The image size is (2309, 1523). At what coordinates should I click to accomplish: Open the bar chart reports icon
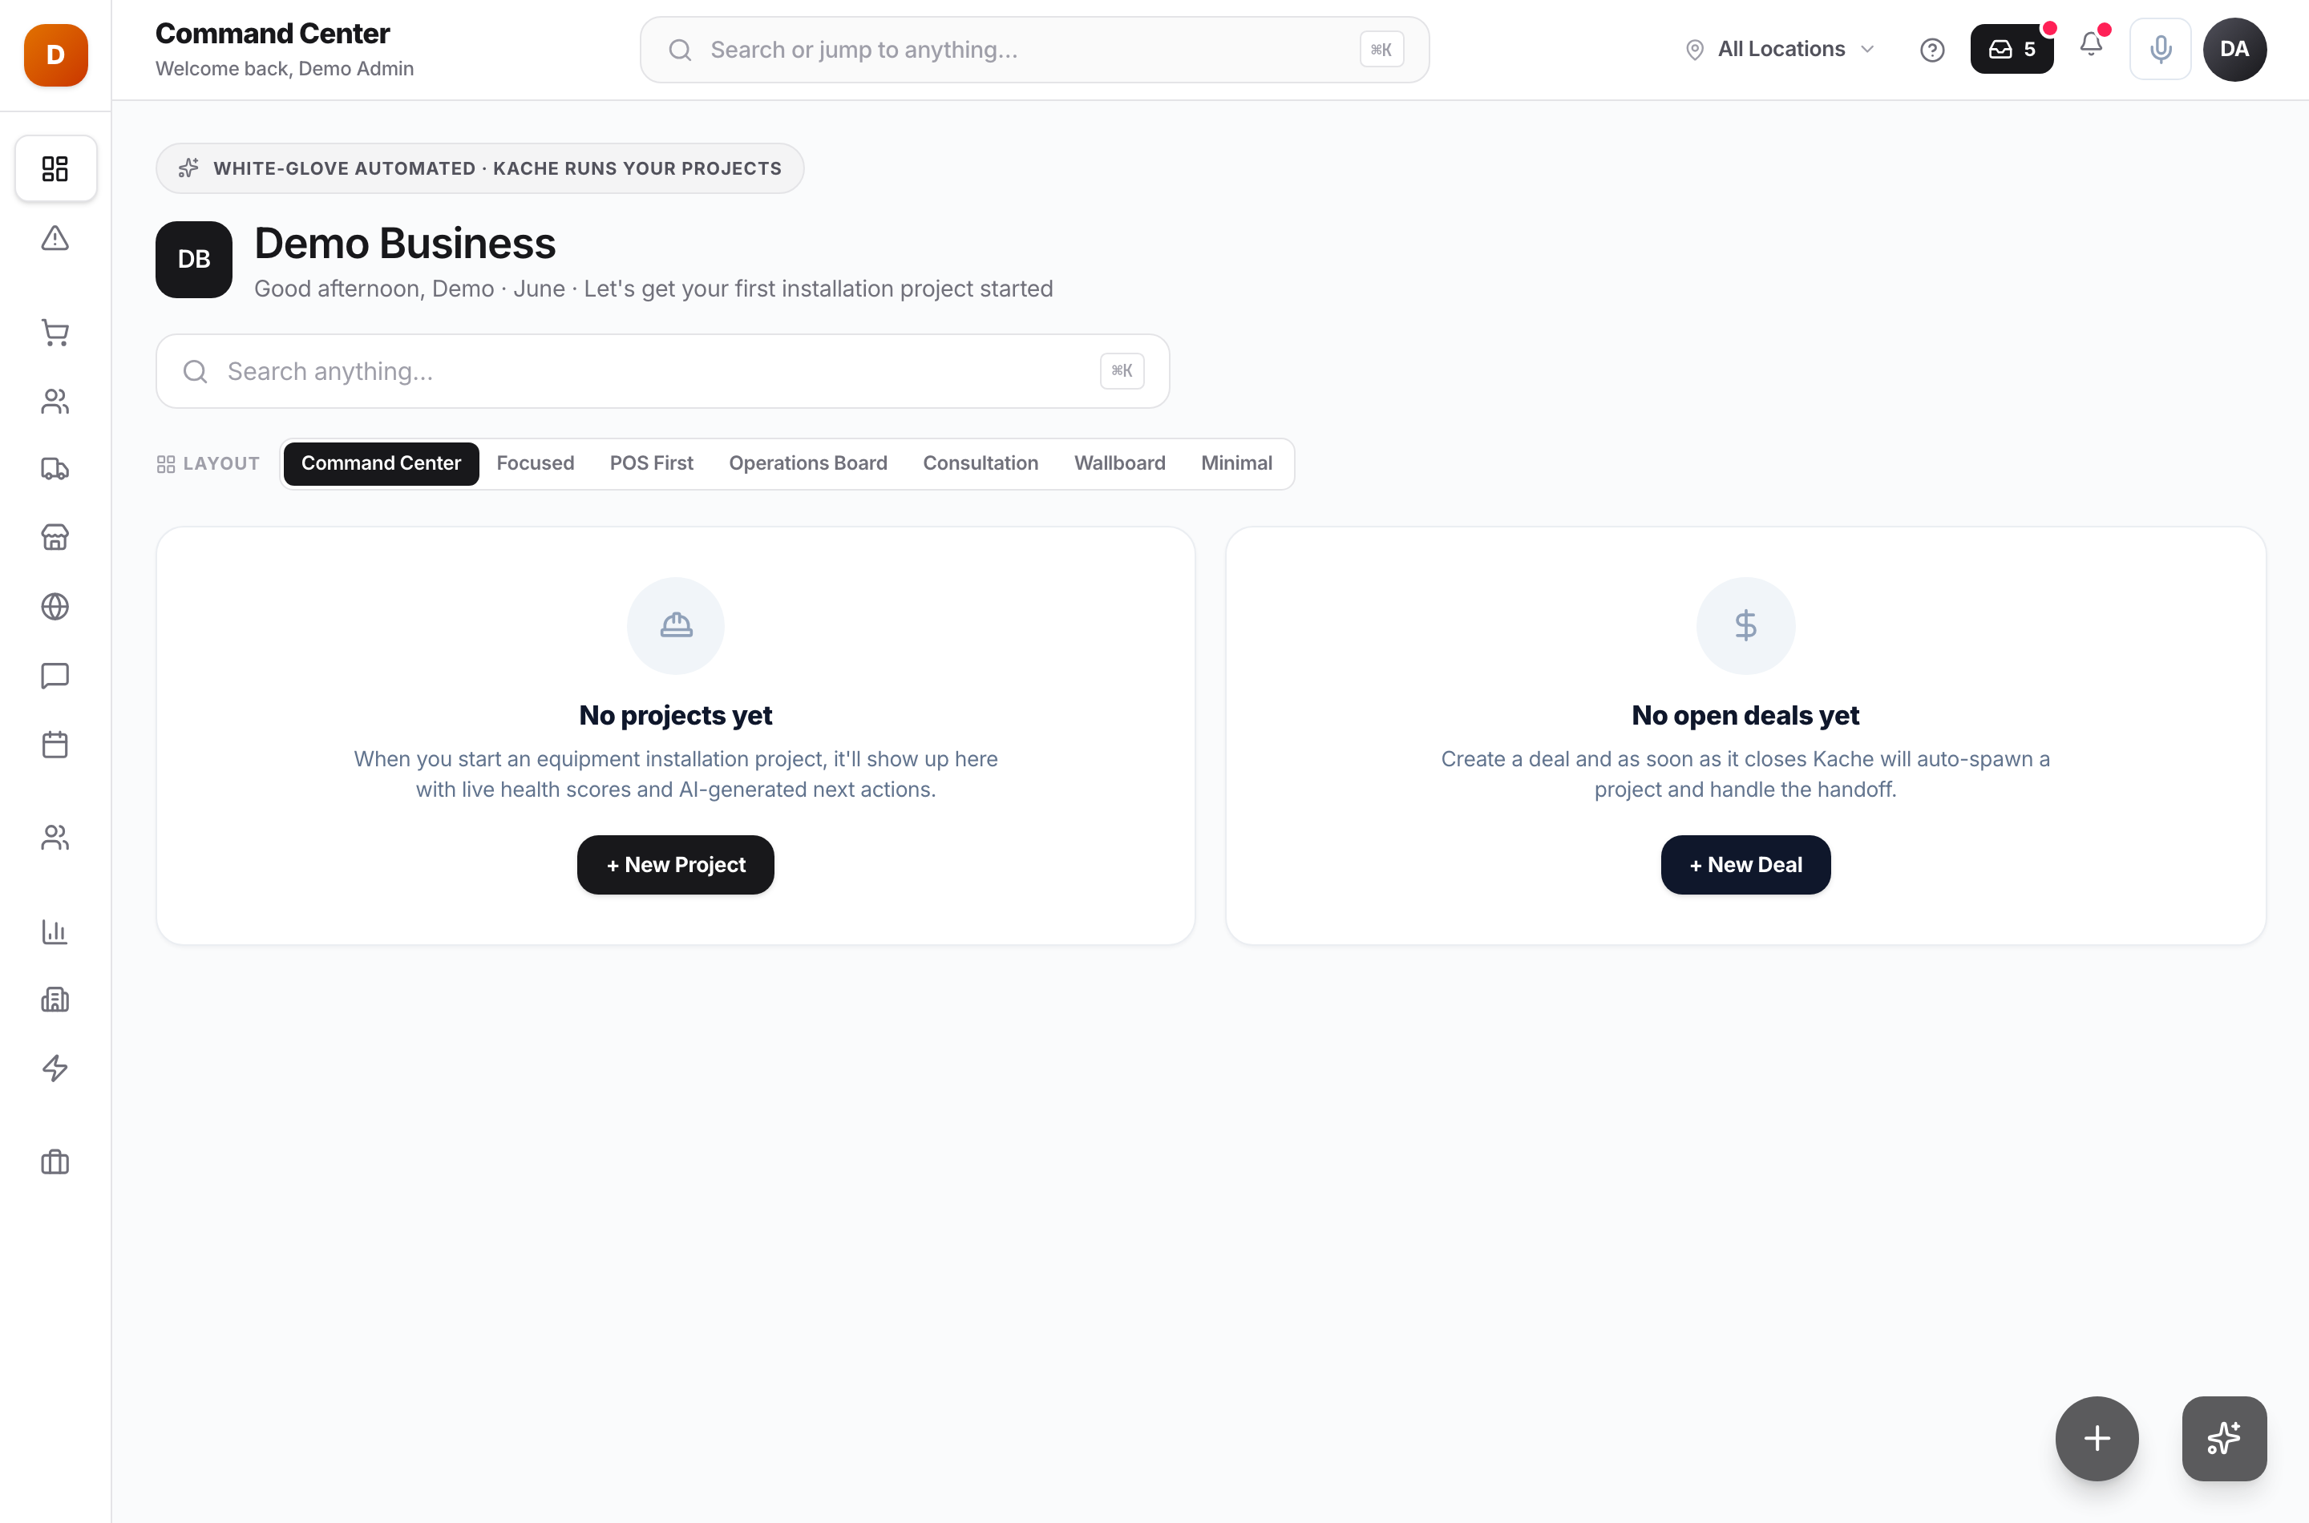point(55,932)
